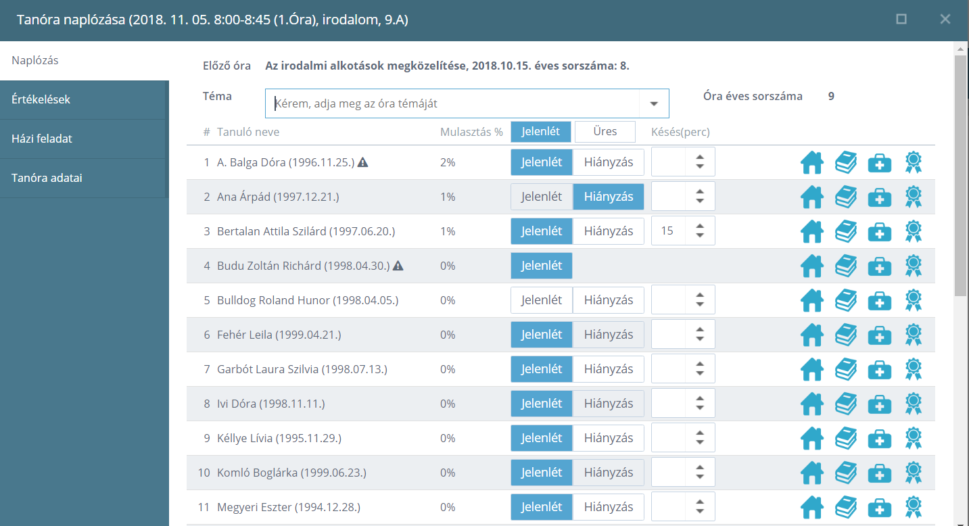
Task: Switch to the Értékelések tab
Action: pos(82,100)
